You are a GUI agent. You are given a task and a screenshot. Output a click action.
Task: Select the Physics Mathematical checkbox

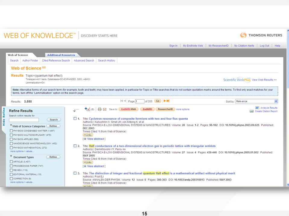11,148
